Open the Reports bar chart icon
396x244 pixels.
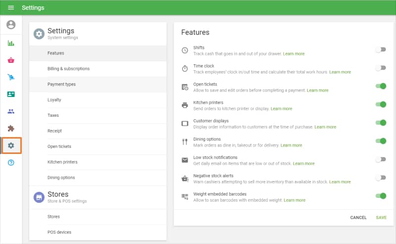point(11,43)
